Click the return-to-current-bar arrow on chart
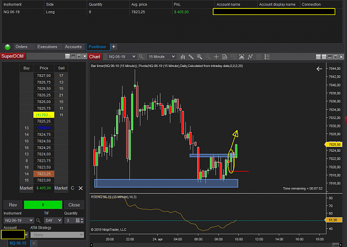Screen dimensions: 347x247 pyautogui.click(x=319, y=69)
